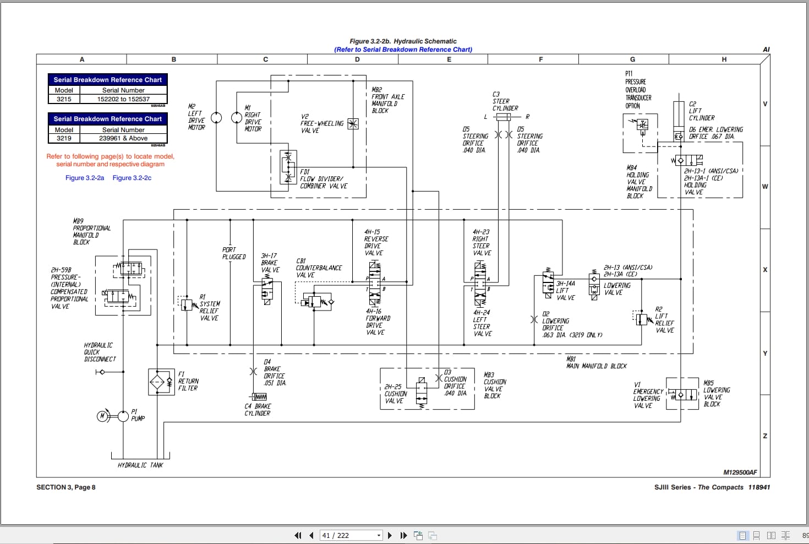
Task: Click the serial number cell 239961 & Above
Action: coord(123,138)
